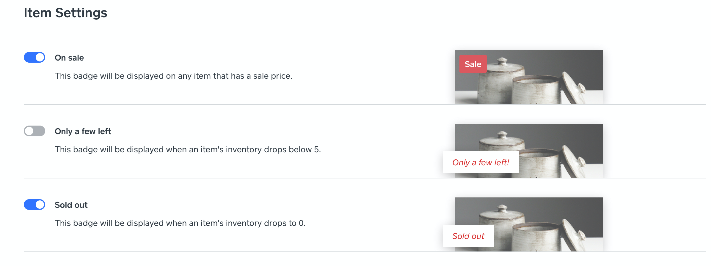Click the Item Settings heading
Viewport: 711px width, 266px height.
tap(65, 13)
